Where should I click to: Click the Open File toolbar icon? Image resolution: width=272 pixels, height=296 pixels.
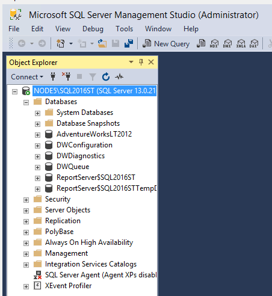(102, 43)
